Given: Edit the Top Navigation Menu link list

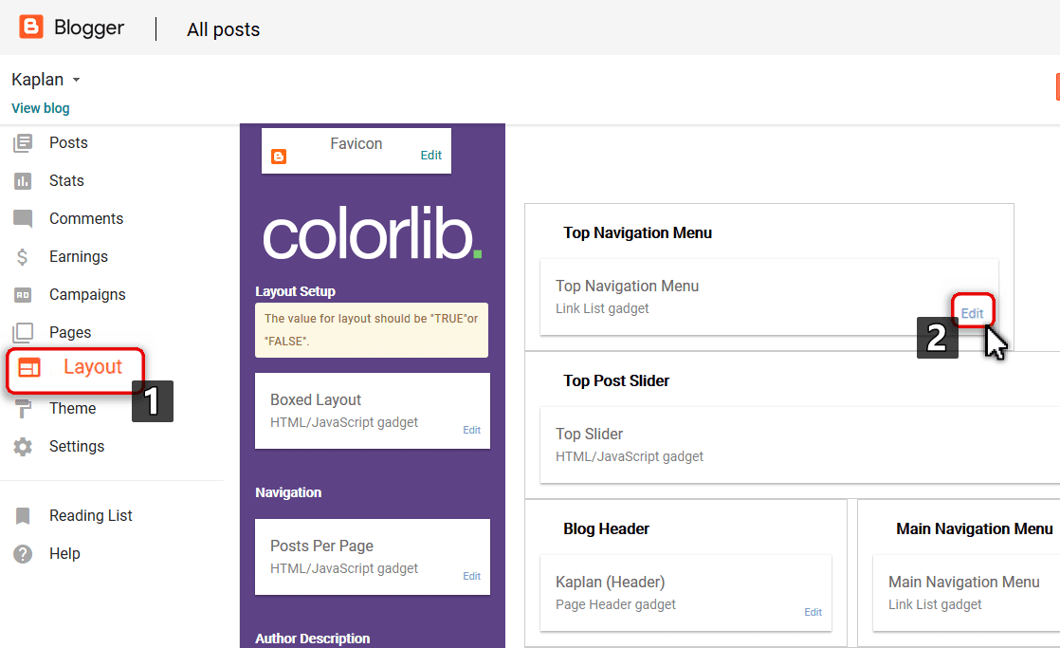Looking at the screenshot, I should 972,312.
